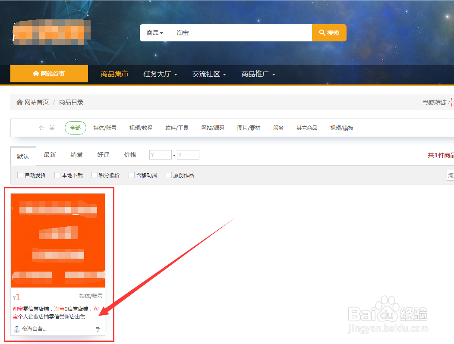Check the 自动发货 checkbox

tap(20, 175)
